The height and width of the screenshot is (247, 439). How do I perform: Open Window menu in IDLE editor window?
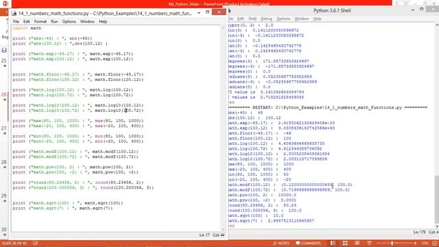[87, 21]
